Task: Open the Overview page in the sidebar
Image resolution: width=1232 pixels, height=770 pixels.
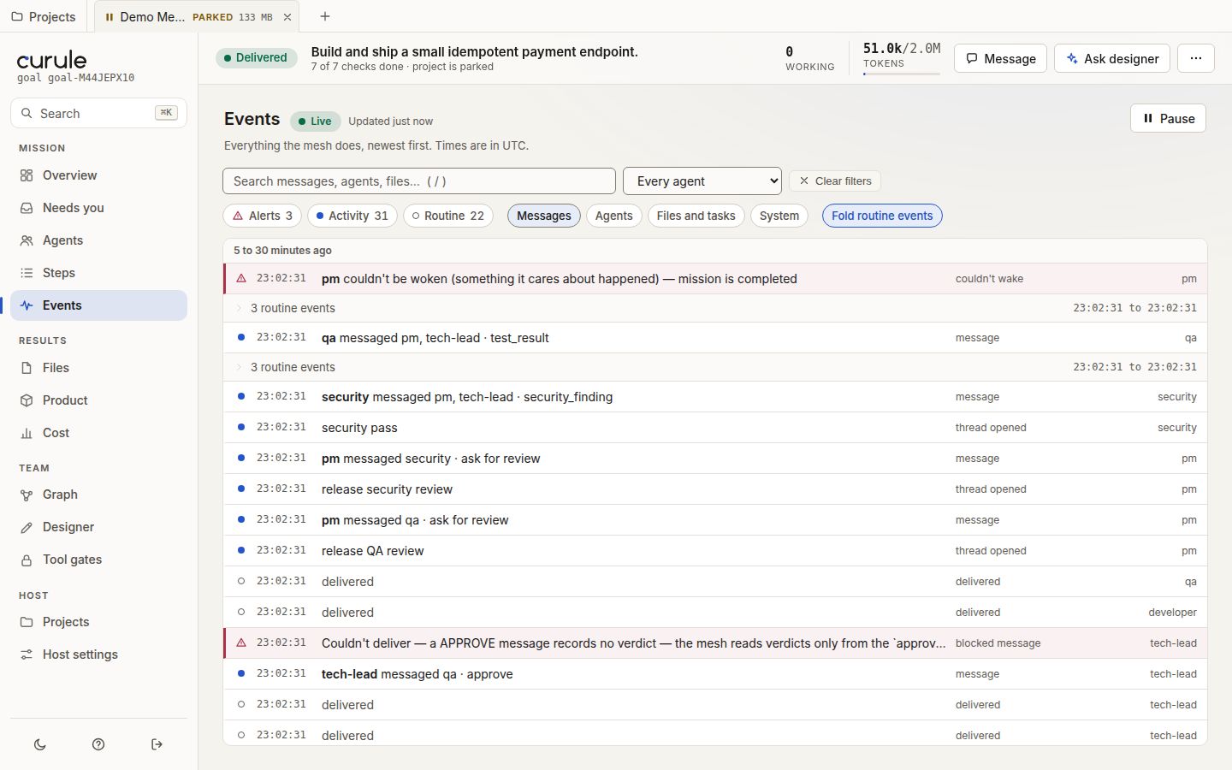Action: pyautogui.click(x=98, y=175)
